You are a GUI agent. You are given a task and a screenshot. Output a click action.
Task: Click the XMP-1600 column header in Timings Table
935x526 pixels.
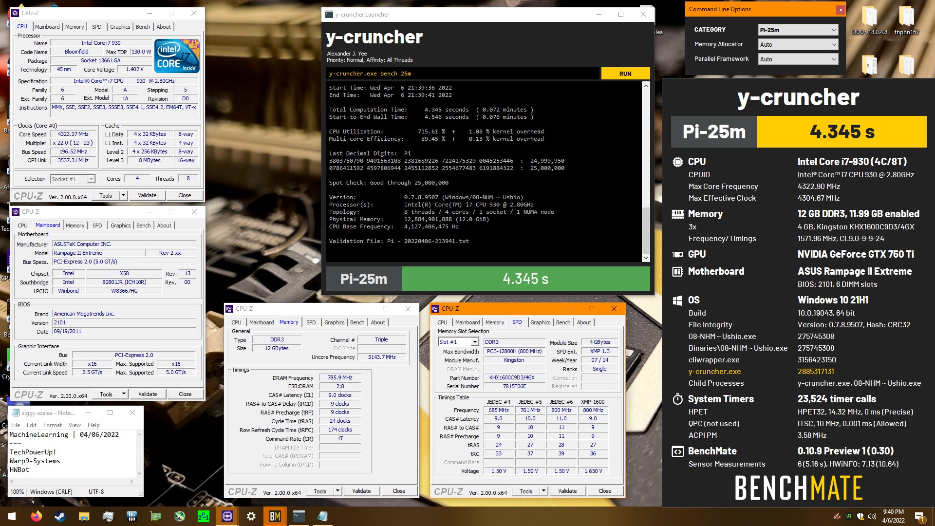click(593, 402)
